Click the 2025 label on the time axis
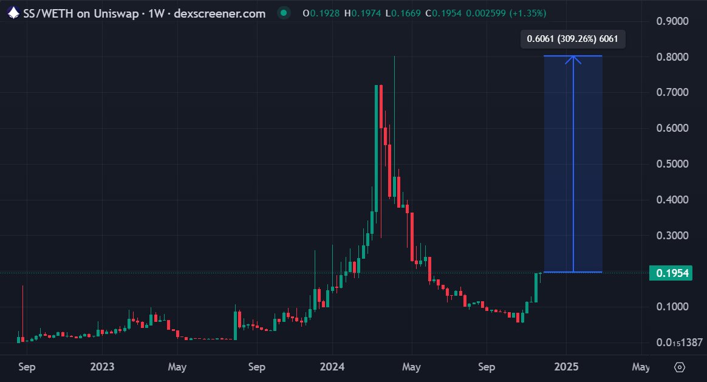Viewport: 707px width, 382px height. tap(567, 367)
